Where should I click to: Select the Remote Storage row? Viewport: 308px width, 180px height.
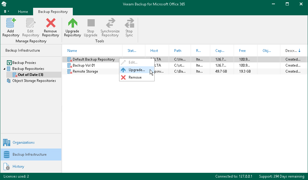click(x=184, y=71)
